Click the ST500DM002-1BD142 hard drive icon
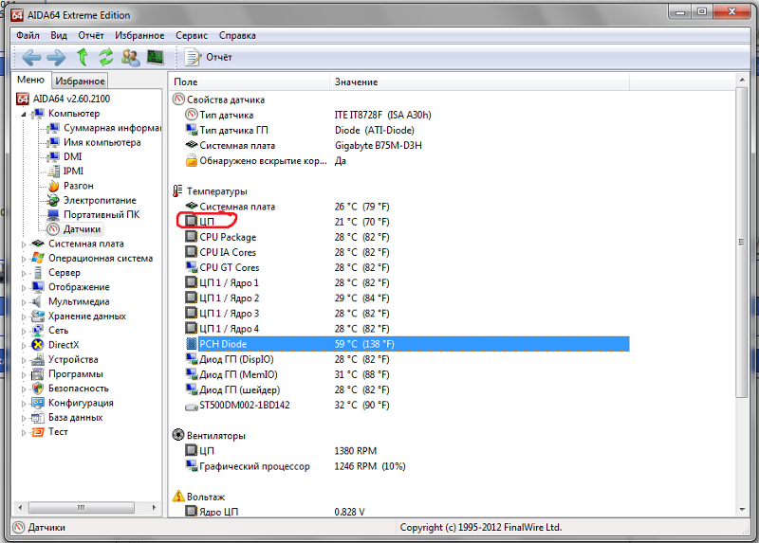 192,406
